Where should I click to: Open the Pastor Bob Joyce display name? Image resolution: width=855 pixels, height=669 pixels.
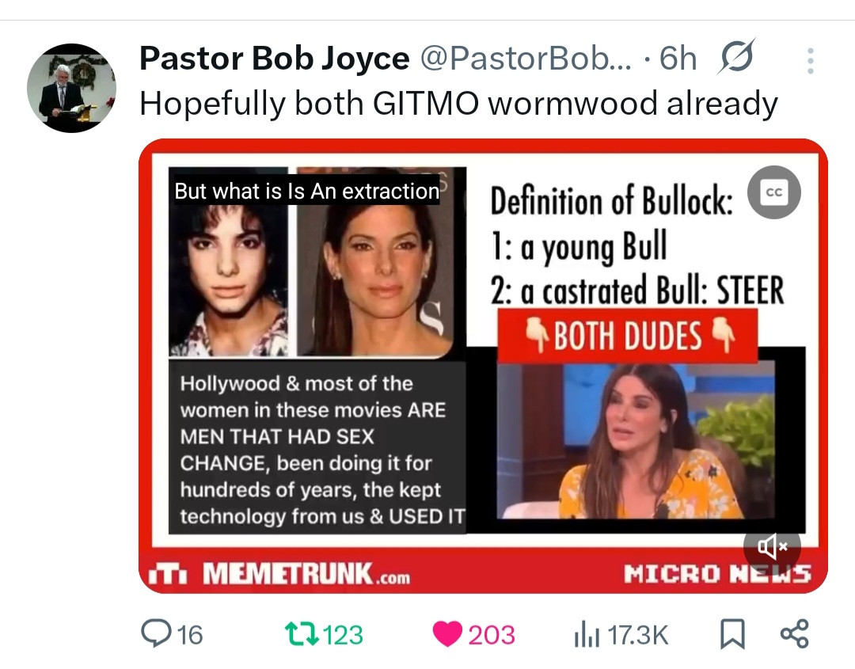pyautogui.click(x=274, y=59)
